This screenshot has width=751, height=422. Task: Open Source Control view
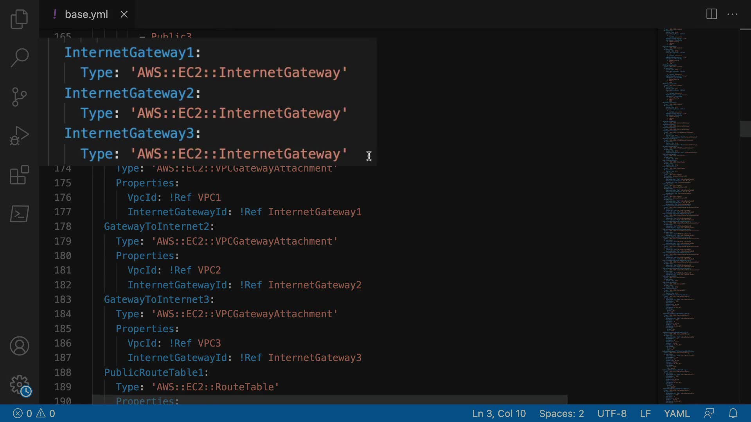[19, 97]
